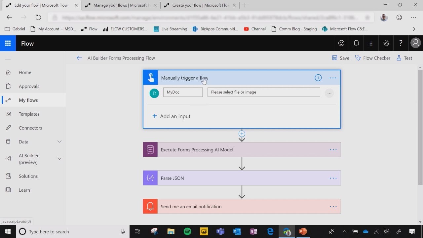This screenshot has width=423, height=238.
Task: Save the flow
Action: point(341,58)
